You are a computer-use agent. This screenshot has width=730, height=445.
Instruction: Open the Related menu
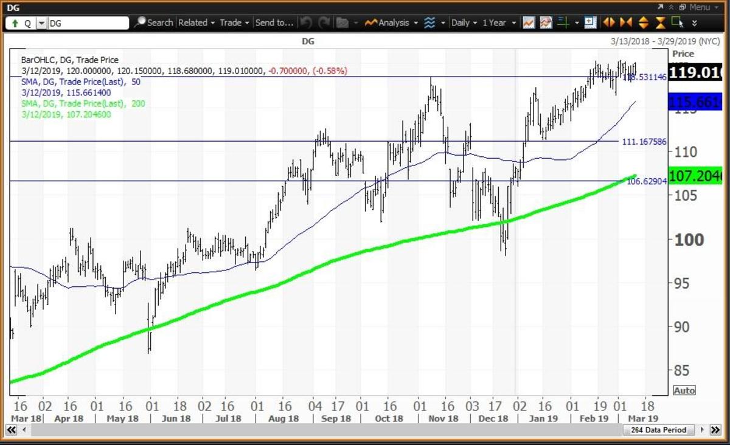196,22
